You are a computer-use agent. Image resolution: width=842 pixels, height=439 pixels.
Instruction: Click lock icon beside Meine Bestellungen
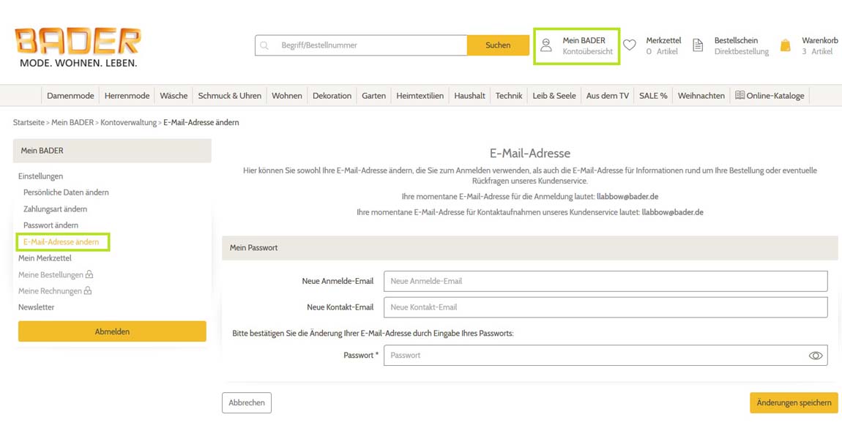89,274
